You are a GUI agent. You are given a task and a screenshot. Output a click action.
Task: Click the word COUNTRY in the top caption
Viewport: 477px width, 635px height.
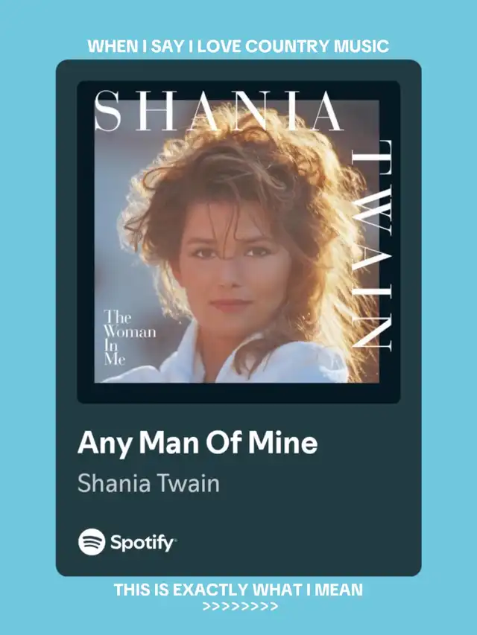pyautogui.click(x=288, y=45)
